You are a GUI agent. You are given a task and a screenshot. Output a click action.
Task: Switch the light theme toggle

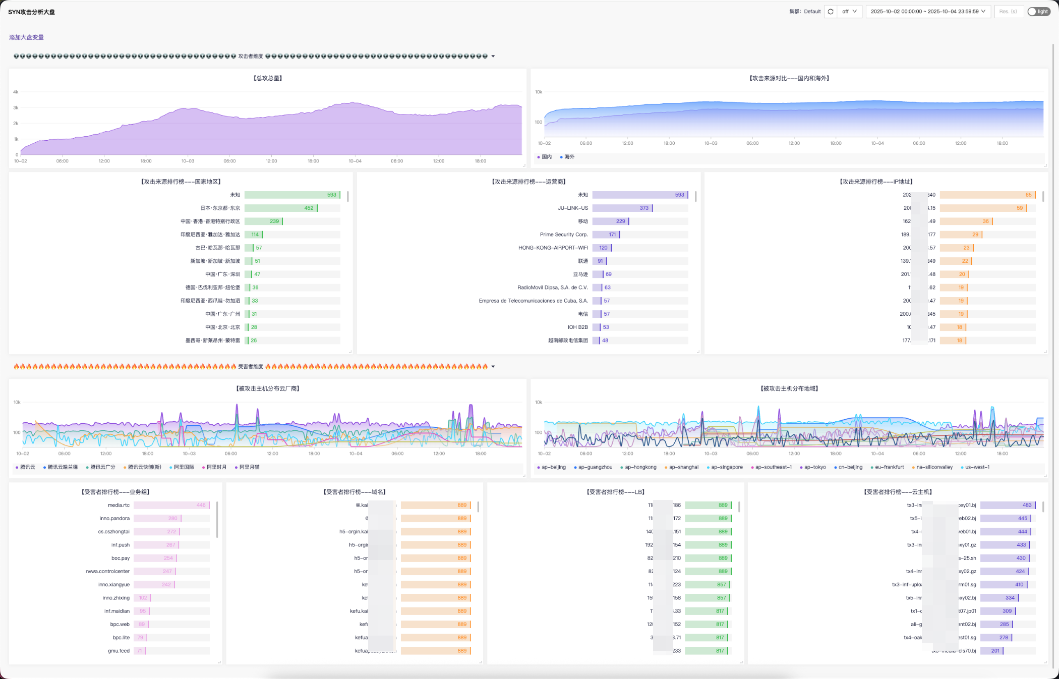tap(1039, 12)
